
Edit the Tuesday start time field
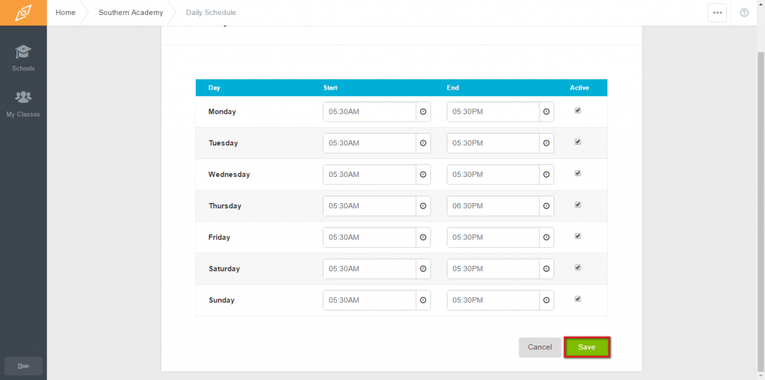click(x=369, y=143)
